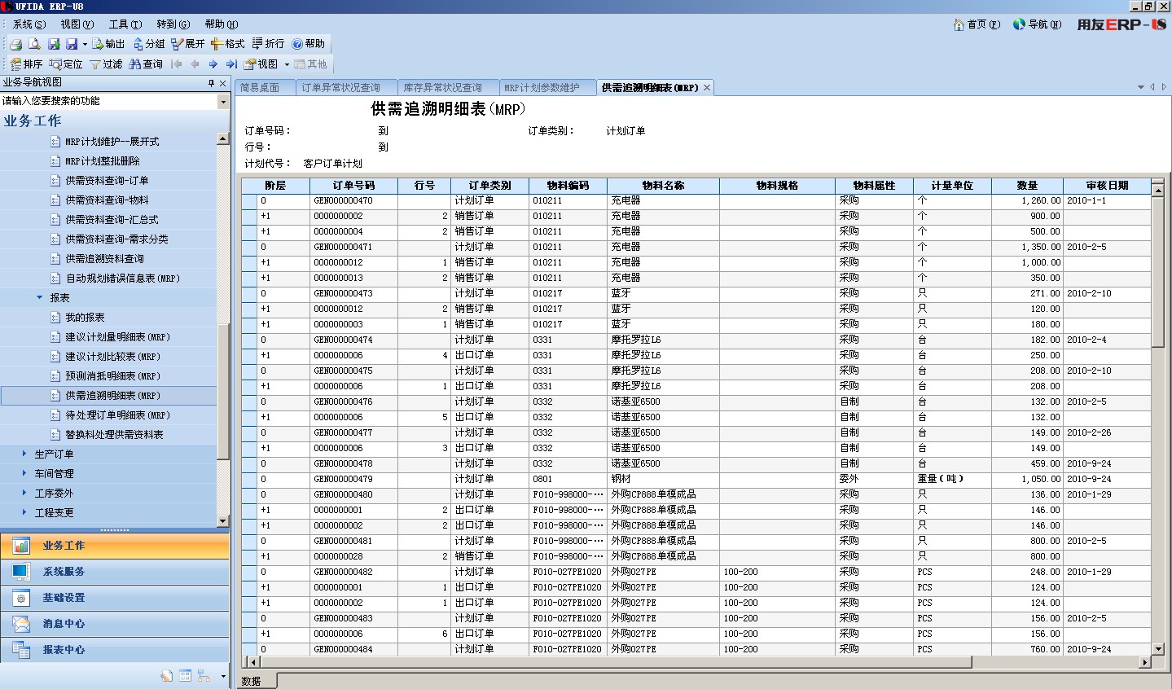Viewport: 1172px width, 689px height.
Task: Select the 业务工作 navigation pane
Action: coord(114,546)
